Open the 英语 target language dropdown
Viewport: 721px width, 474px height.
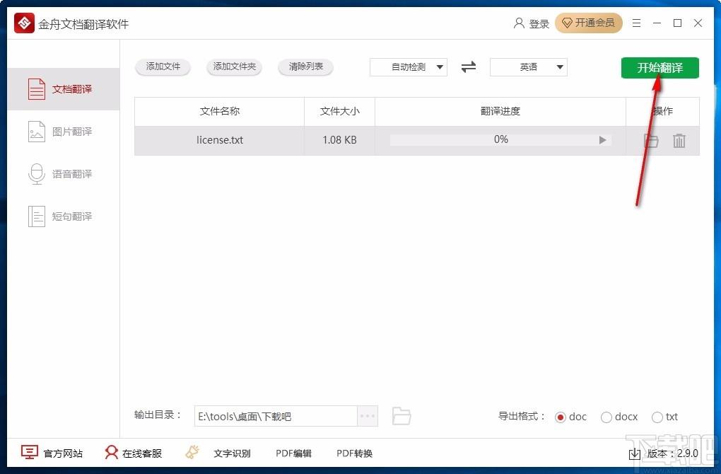(528, 67)
